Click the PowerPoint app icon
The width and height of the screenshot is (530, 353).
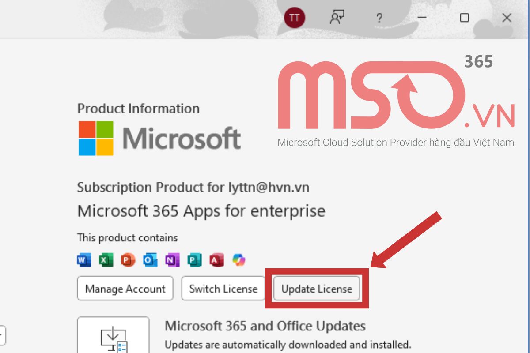pos(128,260)
